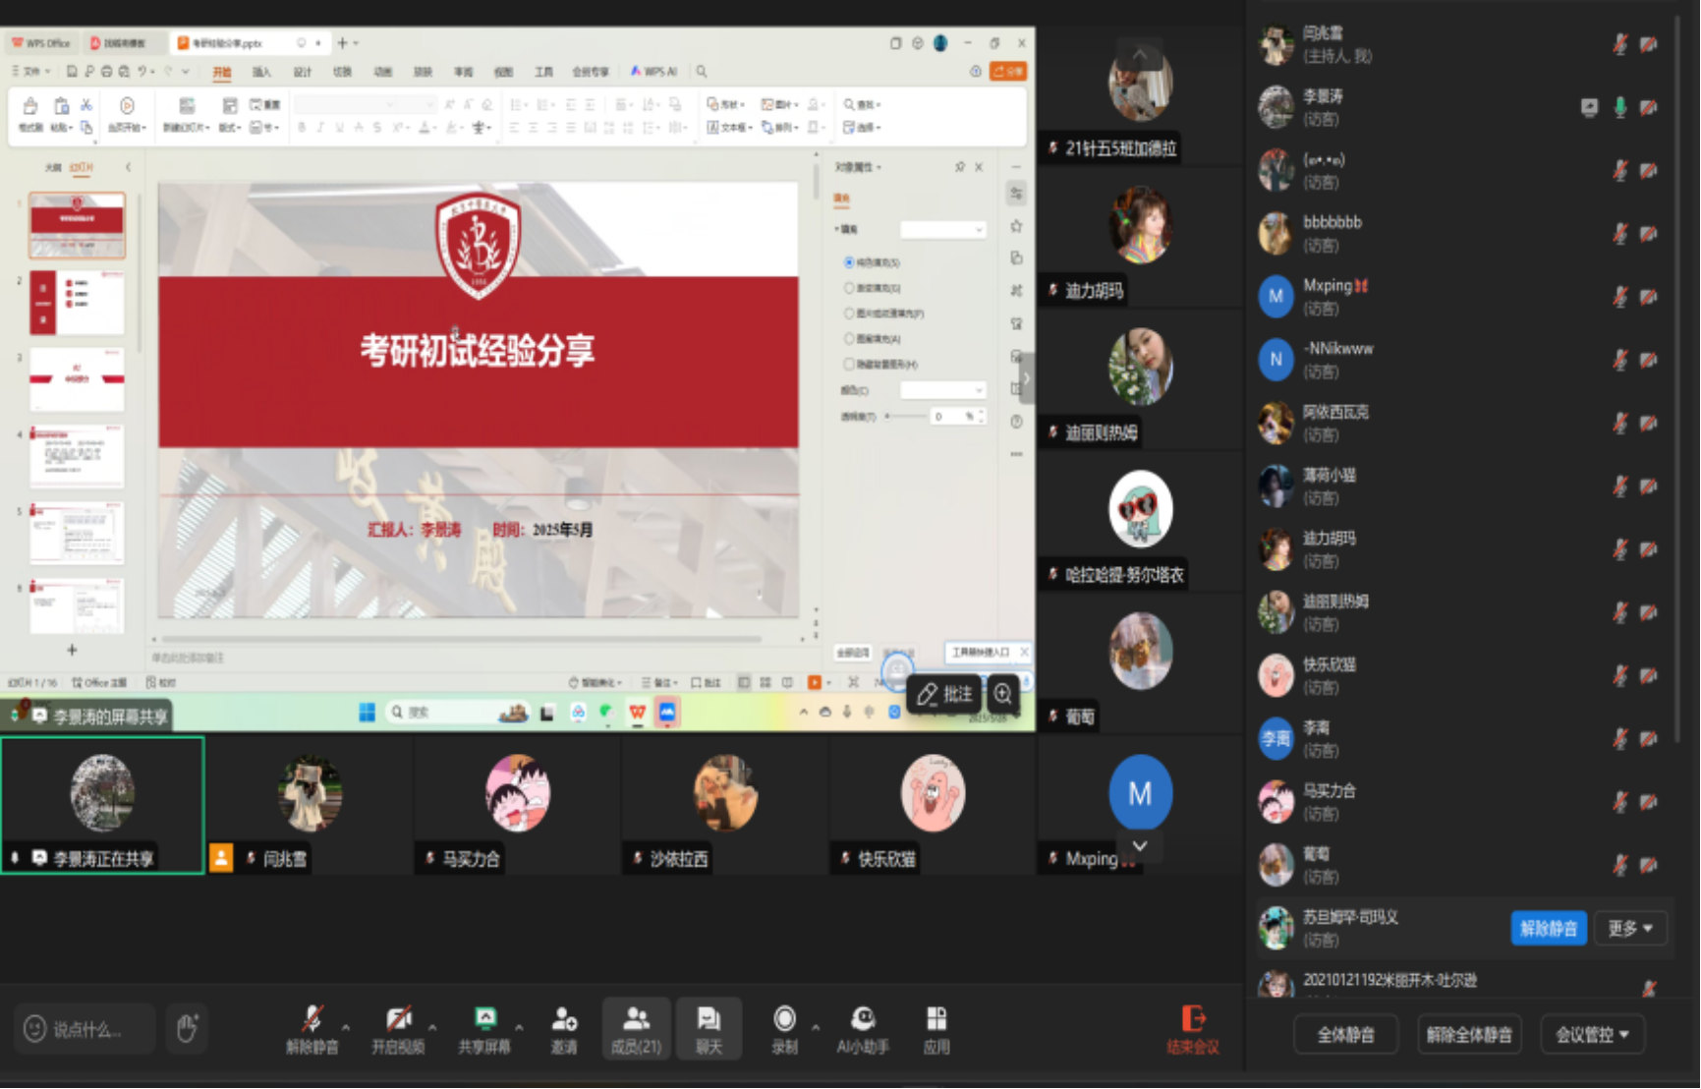Unmute microphone in the bottom toolbar
The image size is (1701, 1089).
coord(312,1028)
